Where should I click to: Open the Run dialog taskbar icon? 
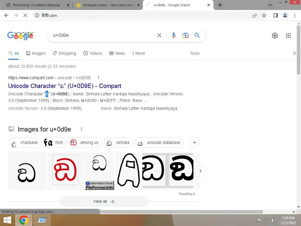[42, 220]
